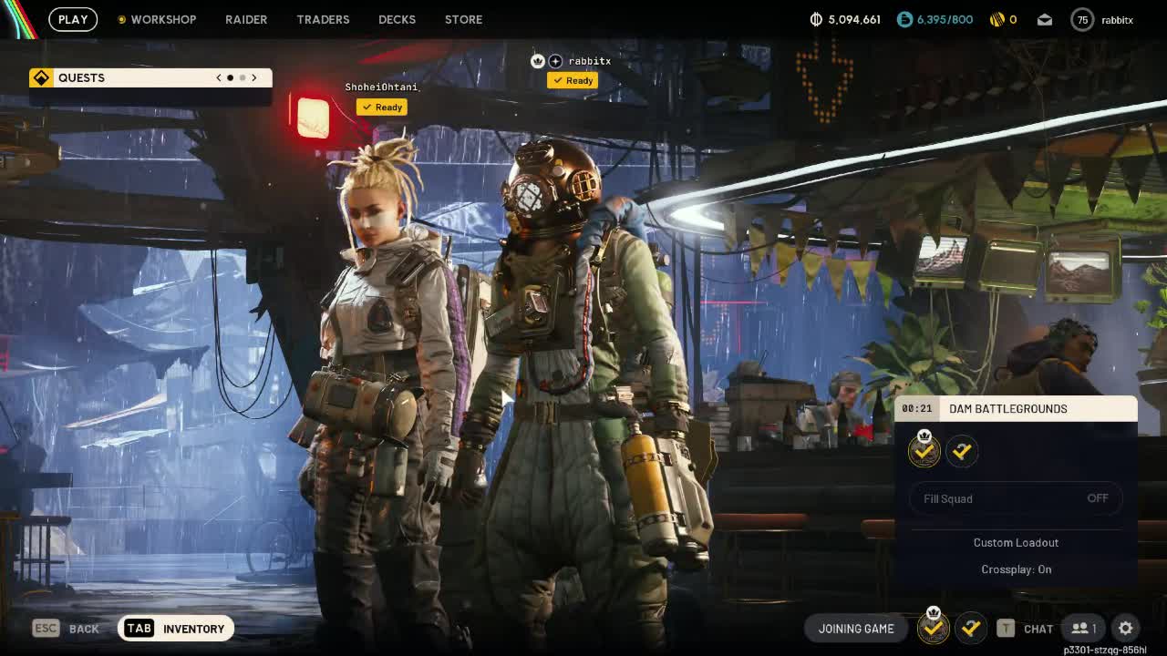This screenshot has height=656, width=1167.
Task: Click the 6,395/800 stash value
Action: pyautogui.click(x=945, y=19)
